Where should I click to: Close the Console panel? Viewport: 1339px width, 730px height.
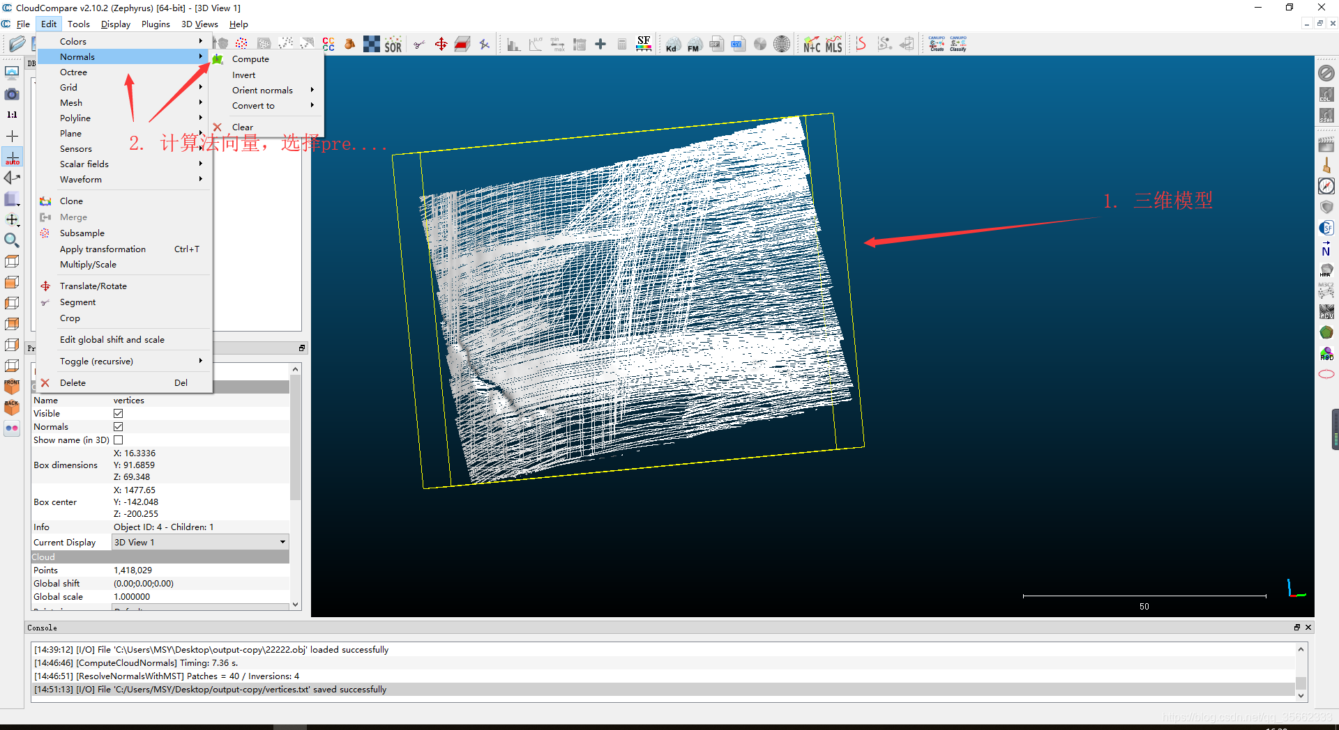(1308, 628)
